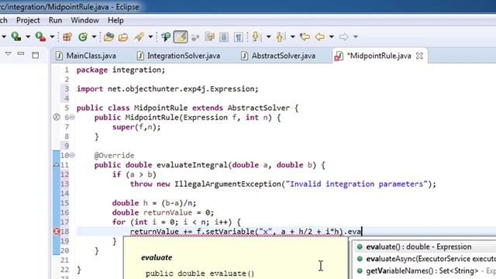Open the Next Annotation dropdown arrow
Viewport: 496px width, 279px height.
point(268,37)
